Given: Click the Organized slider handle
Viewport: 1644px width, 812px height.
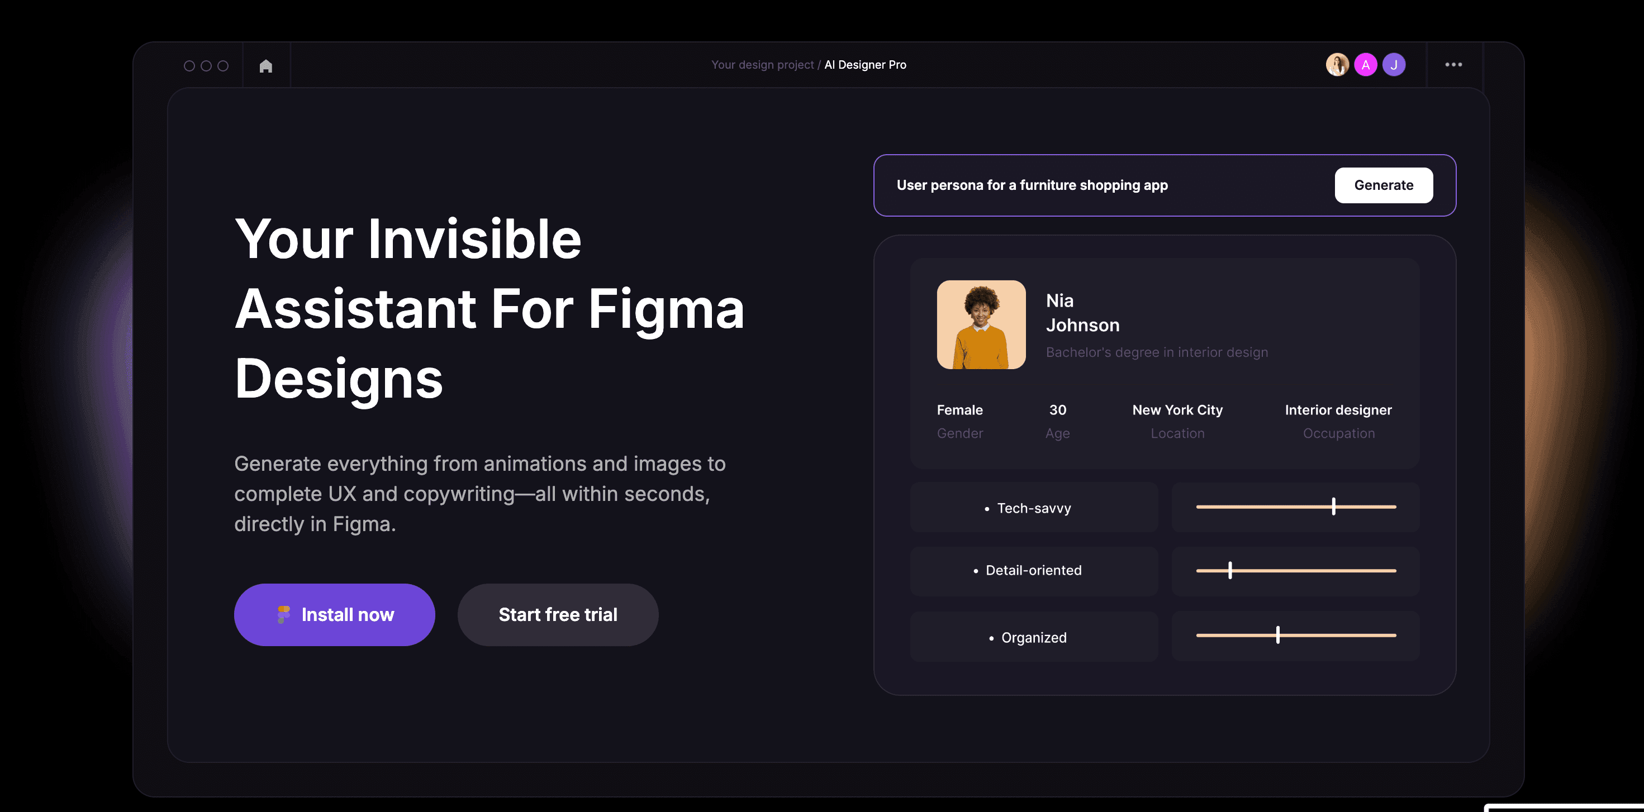Looking at the screenshot, I should 1277,634.
